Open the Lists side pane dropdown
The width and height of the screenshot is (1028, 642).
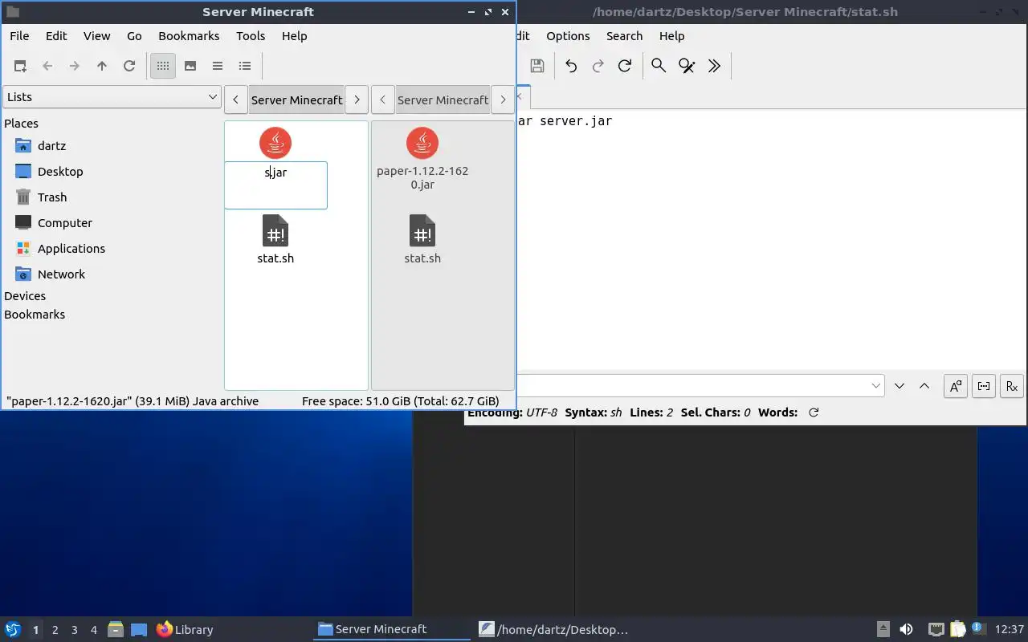pos(112,97)
